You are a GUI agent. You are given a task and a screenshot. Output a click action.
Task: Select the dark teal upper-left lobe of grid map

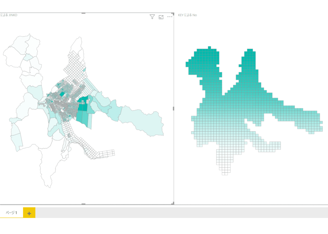tap(204, 63)
